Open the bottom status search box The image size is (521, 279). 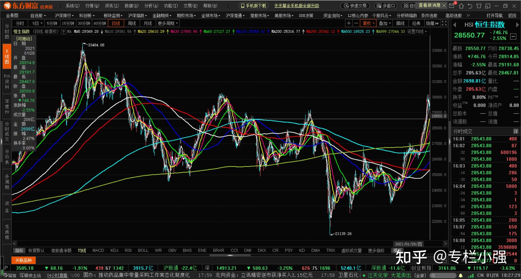(x=442, y=275)
